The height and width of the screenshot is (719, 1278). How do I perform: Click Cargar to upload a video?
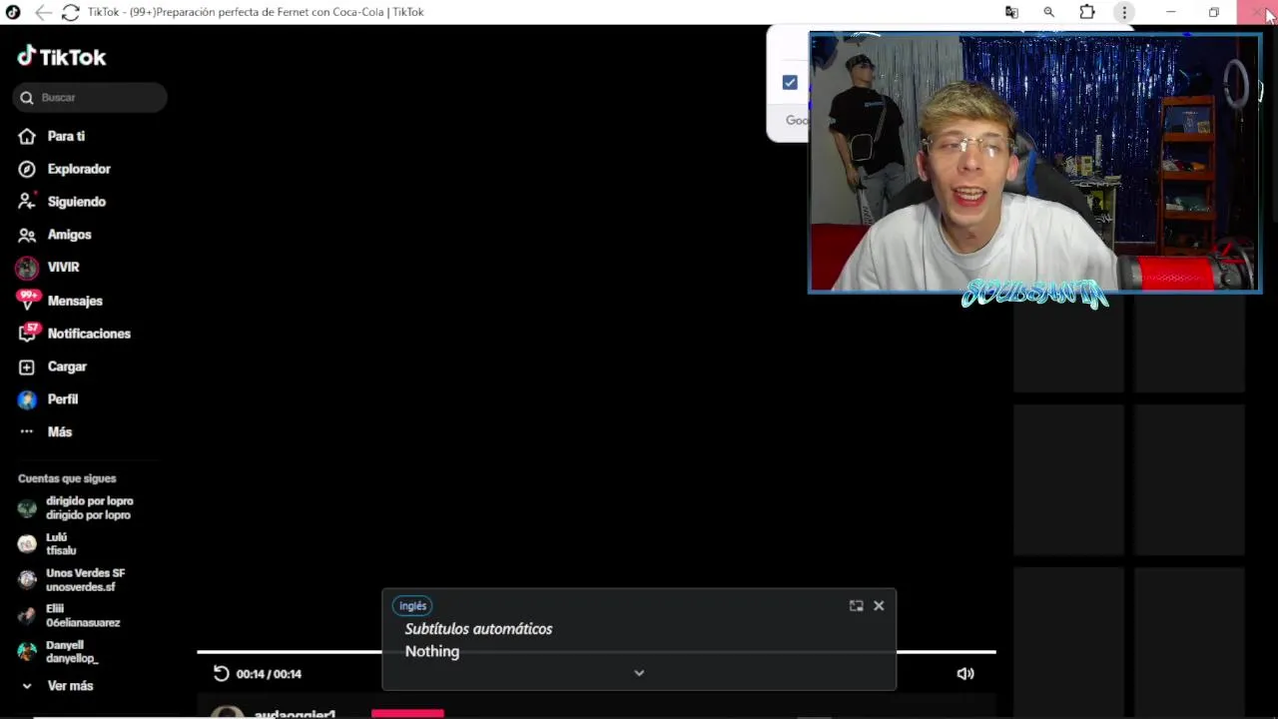point(53,366)
